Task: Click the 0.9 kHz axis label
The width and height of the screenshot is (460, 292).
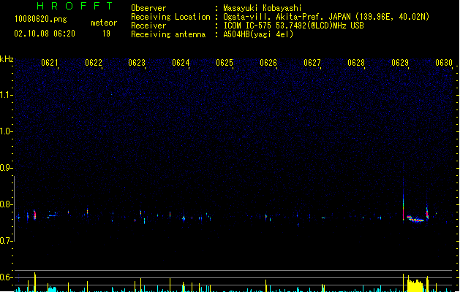Action: click(6, 168)
